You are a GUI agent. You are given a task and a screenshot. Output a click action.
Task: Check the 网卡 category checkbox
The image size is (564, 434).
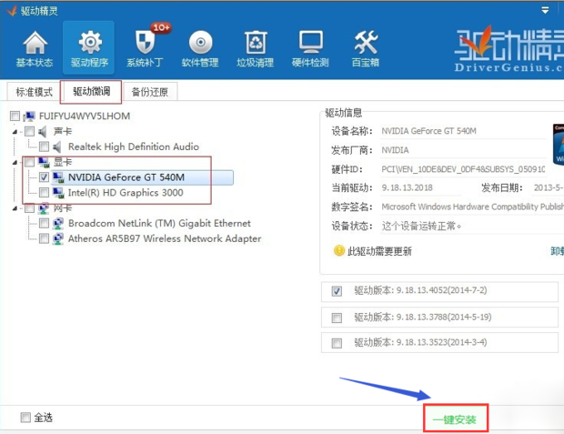pos(29,207)
